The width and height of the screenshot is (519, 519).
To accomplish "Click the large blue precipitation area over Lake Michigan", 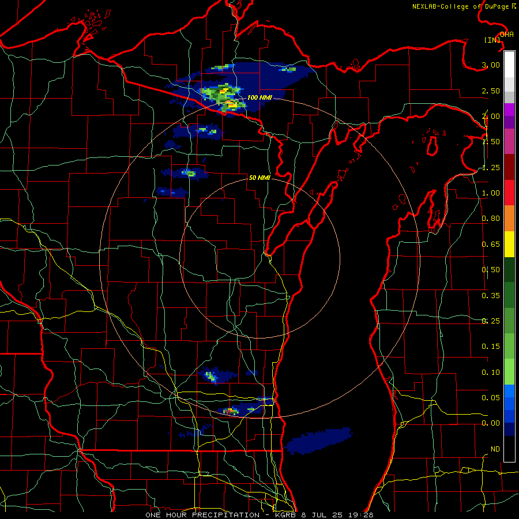I will [x=318, y=441].
